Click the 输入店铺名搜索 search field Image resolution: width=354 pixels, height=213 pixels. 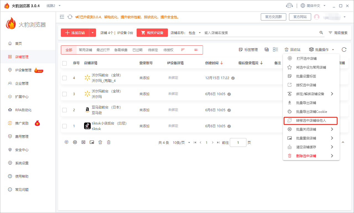pyautogui.click(x=260, y=33)
